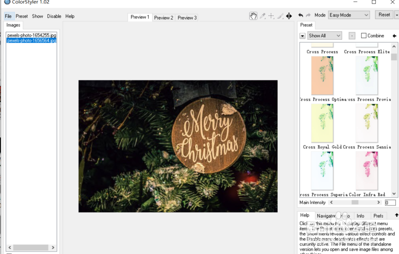Viewport: 399px width, 254px height.
Task: Switch to Preview 3 tab
Action: [x=187, y=18]
